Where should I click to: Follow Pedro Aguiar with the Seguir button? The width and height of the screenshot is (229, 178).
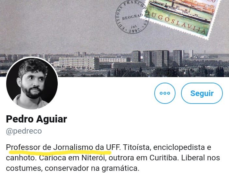202,93
